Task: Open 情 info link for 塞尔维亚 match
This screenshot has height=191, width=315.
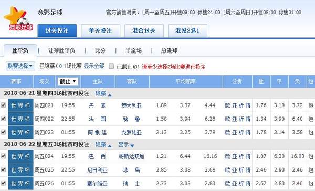Action: pyautogui.click(x=248, y=183)
